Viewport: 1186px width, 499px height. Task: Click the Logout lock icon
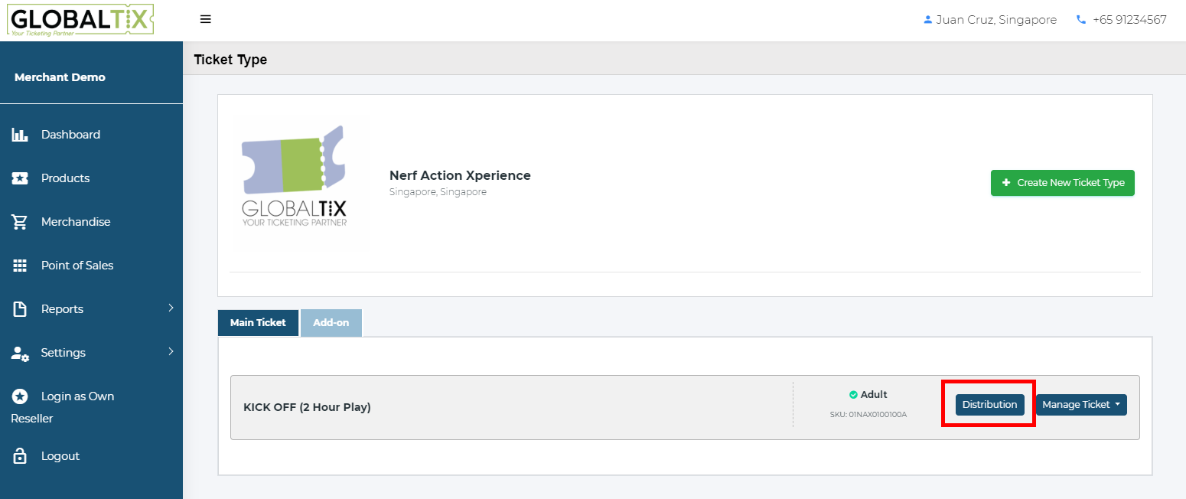coord(20,456)
